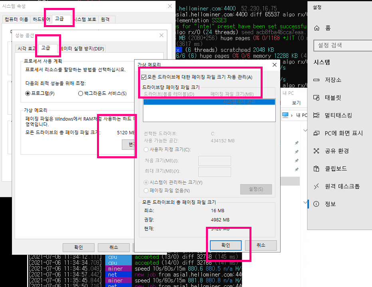Image resolution: width=372 pixels, height=287 pixels.
Task: Click Maximum size (최대 크기) input field
Action: coord(215,171)
